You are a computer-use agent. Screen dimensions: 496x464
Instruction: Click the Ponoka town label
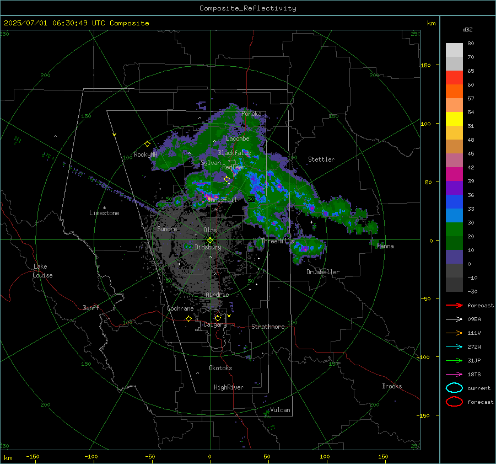point(251,114)
